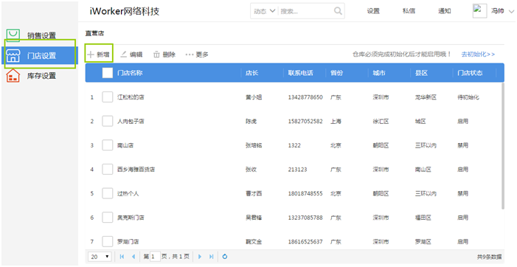Click the page number input field
Image resolution: width=517 pixels, height=267 pixels.
tap(155, 257)
